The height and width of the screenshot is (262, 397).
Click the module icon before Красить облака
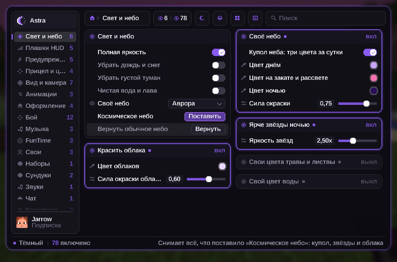coord(92,150)
